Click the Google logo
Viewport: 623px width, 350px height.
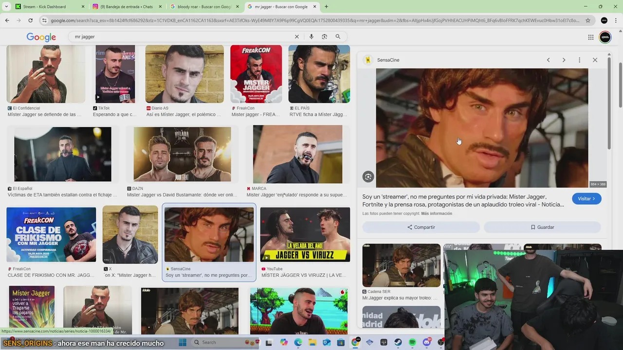[41, 37]
